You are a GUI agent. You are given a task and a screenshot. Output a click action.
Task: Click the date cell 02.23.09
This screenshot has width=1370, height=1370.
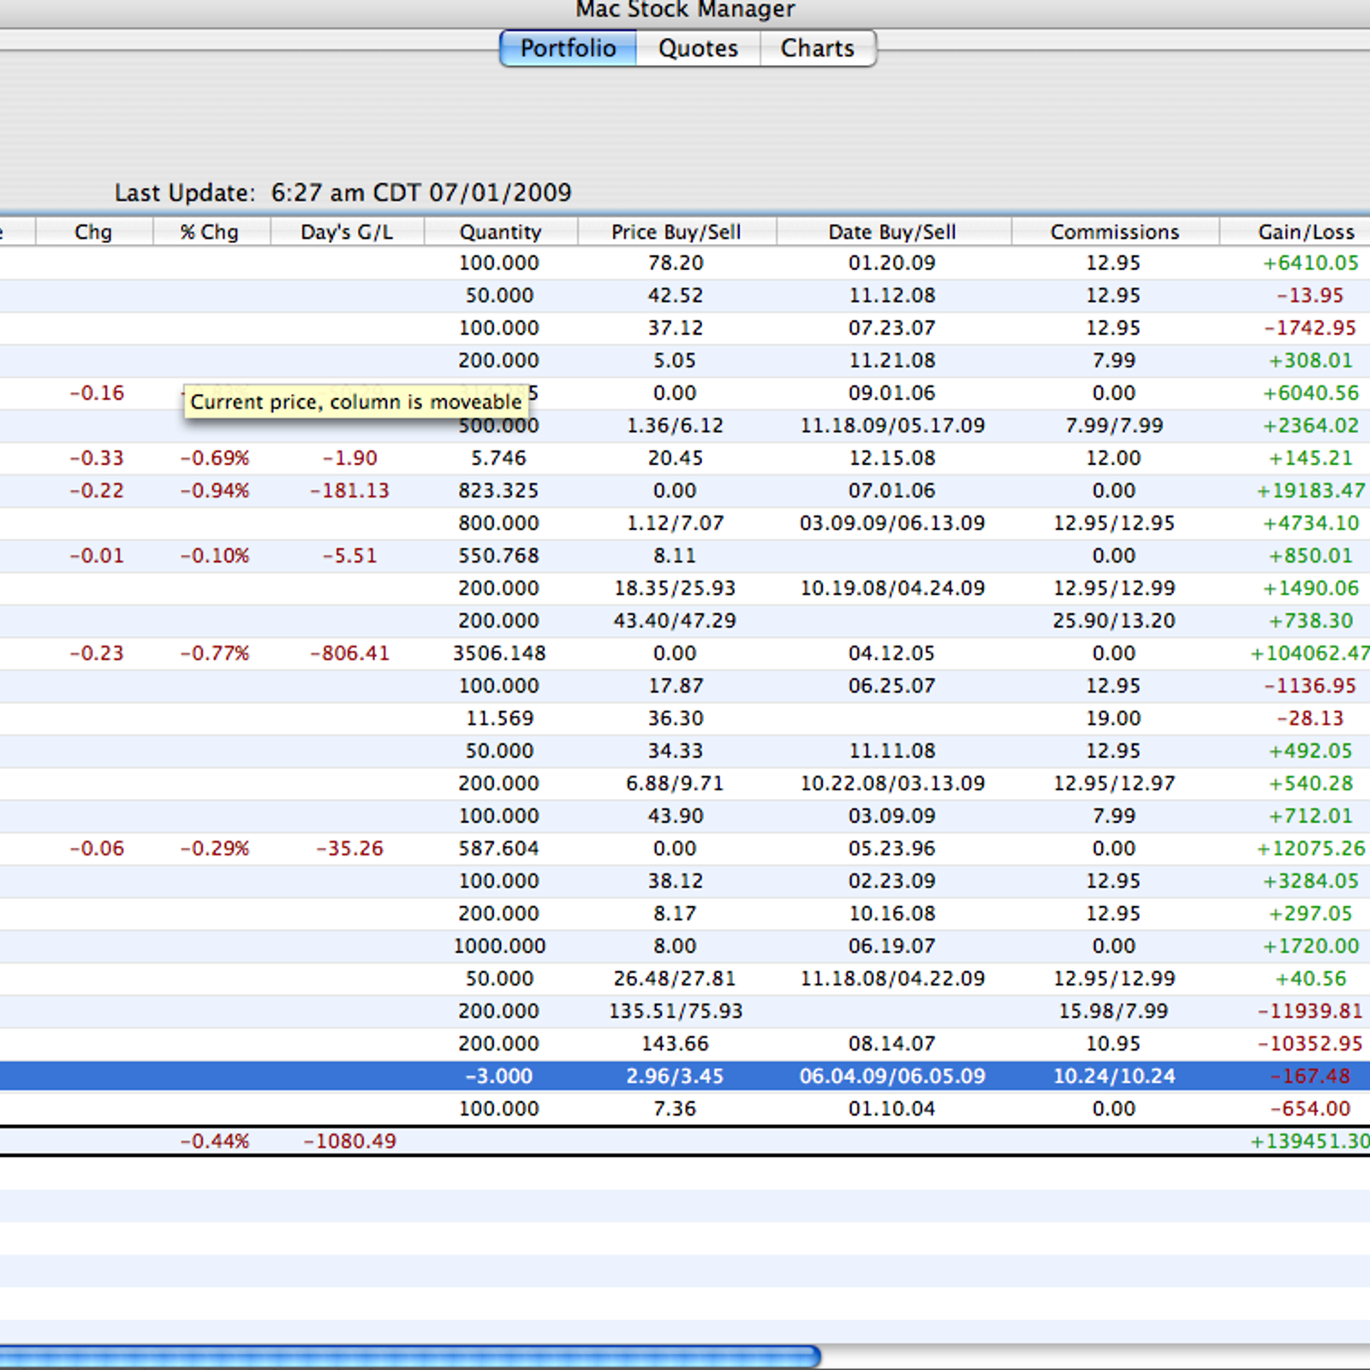pyautogui.click(x=892, y=881)
